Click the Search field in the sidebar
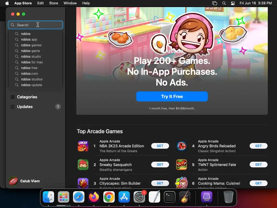 pos(35,25)
